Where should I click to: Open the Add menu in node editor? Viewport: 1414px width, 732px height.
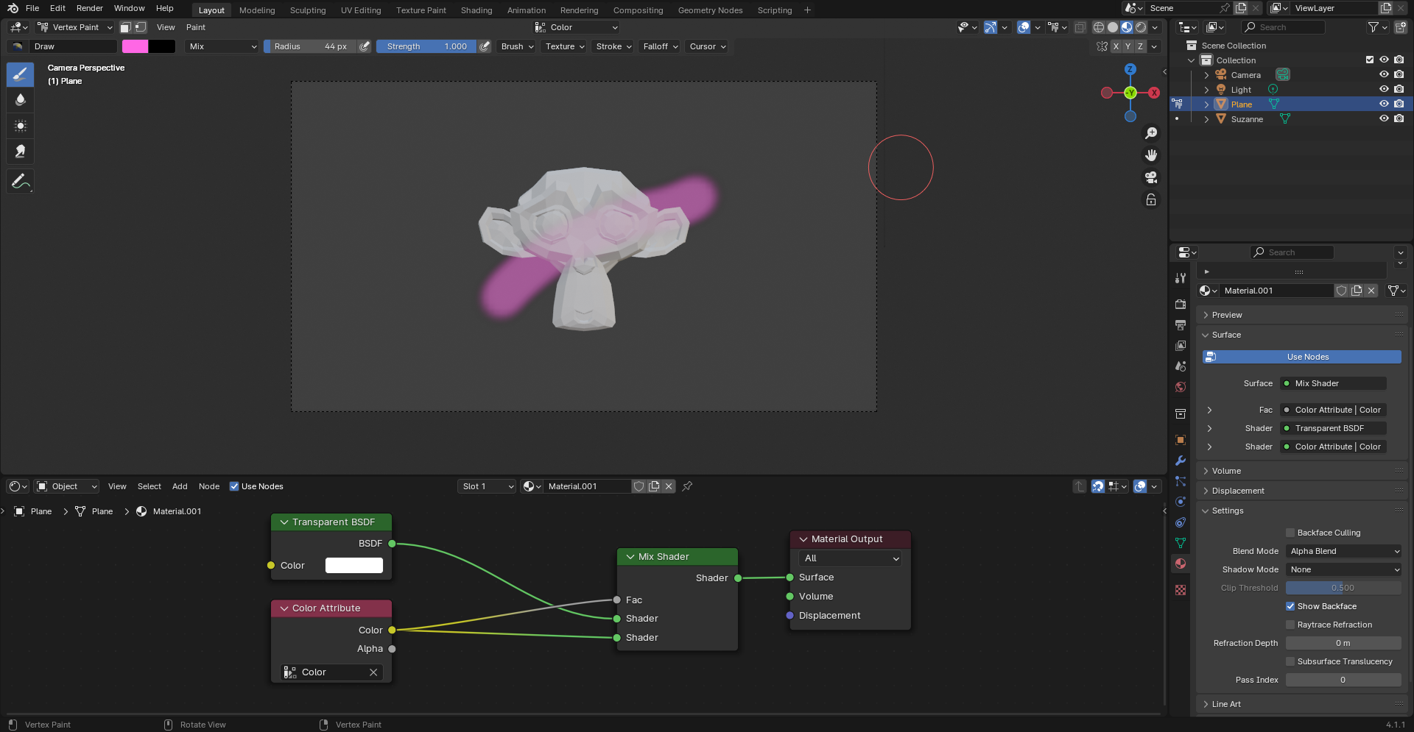point(180,486)
